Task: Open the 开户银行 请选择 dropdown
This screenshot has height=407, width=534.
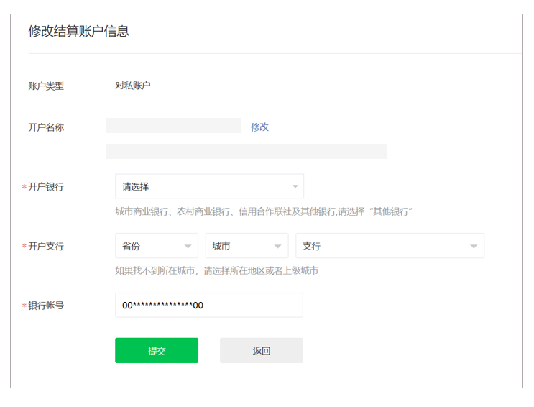Action: point(209,186)
